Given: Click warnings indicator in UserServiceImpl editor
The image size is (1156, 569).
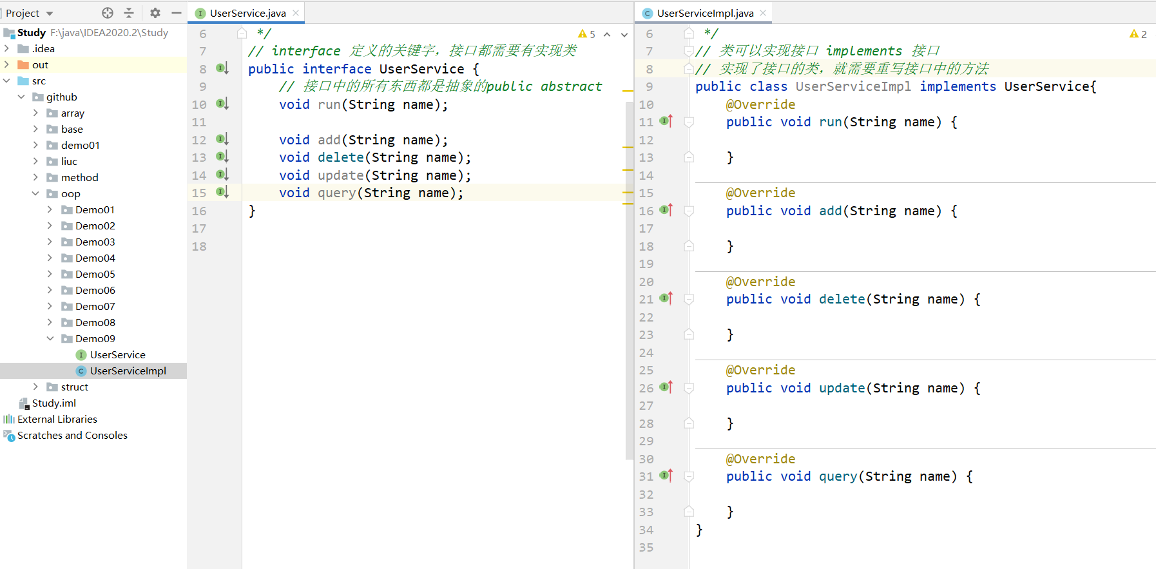Looking at the screenshot, I should 1138,34.
